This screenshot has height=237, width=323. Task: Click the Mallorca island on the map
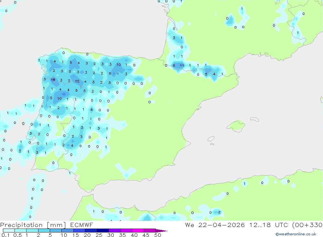236,126
